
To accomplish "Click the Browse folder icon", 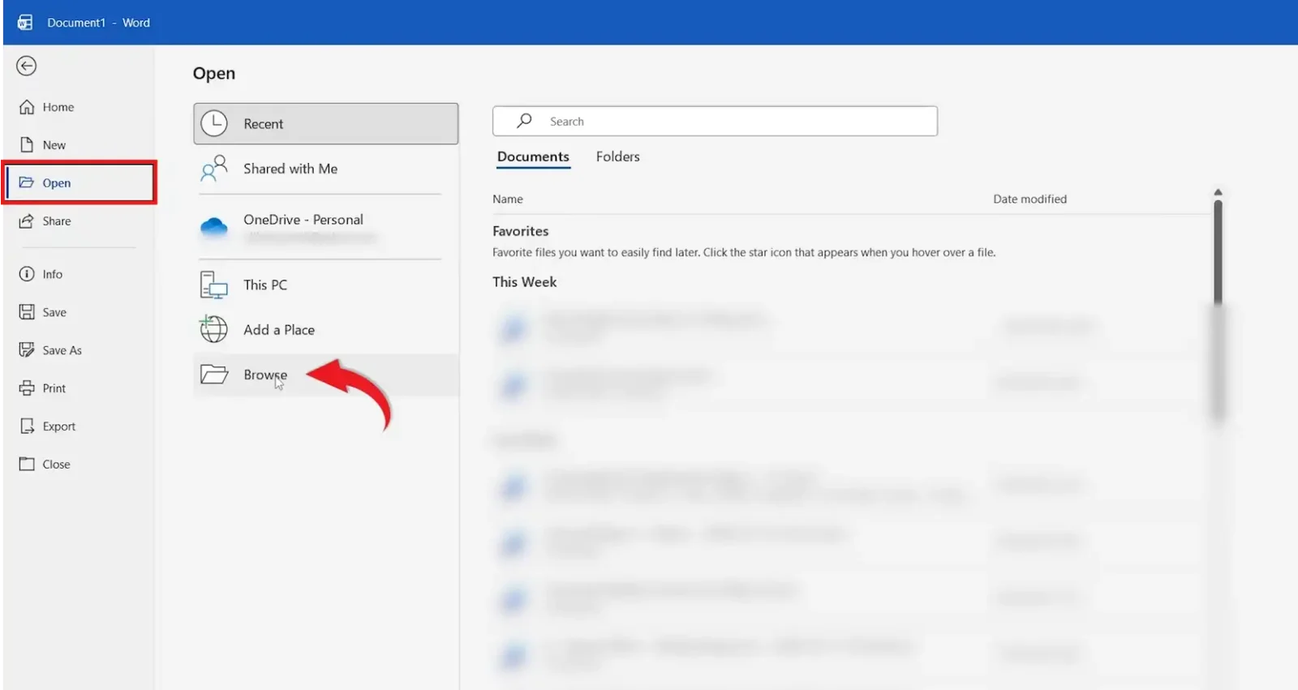I will pyautogui.click(x=214, y=375).
